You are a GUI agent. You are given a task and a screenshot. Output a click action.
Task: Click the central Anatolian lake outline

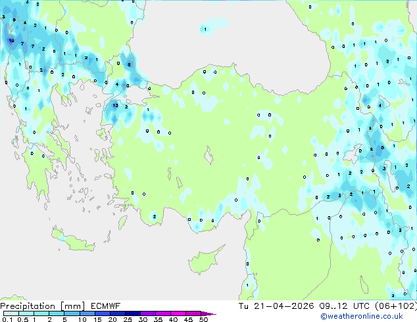click(x=208, y=156)
